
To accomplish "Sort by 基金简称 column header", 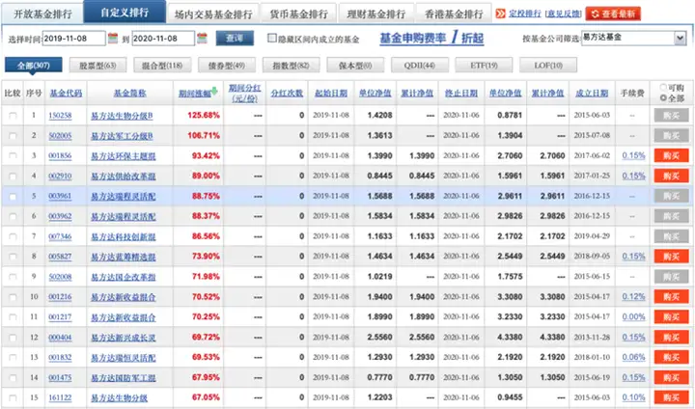I will [129, 93].
